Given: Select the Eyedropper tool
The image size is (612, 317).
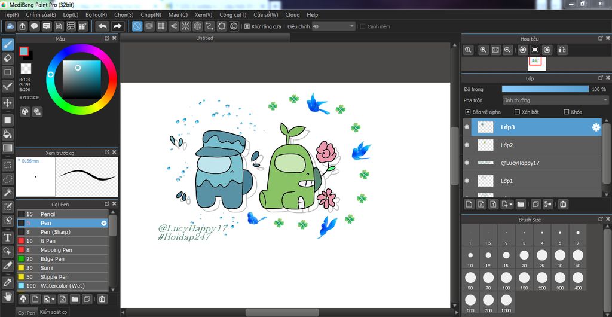Looking at the screenshot, I should [x=7, y=282].
